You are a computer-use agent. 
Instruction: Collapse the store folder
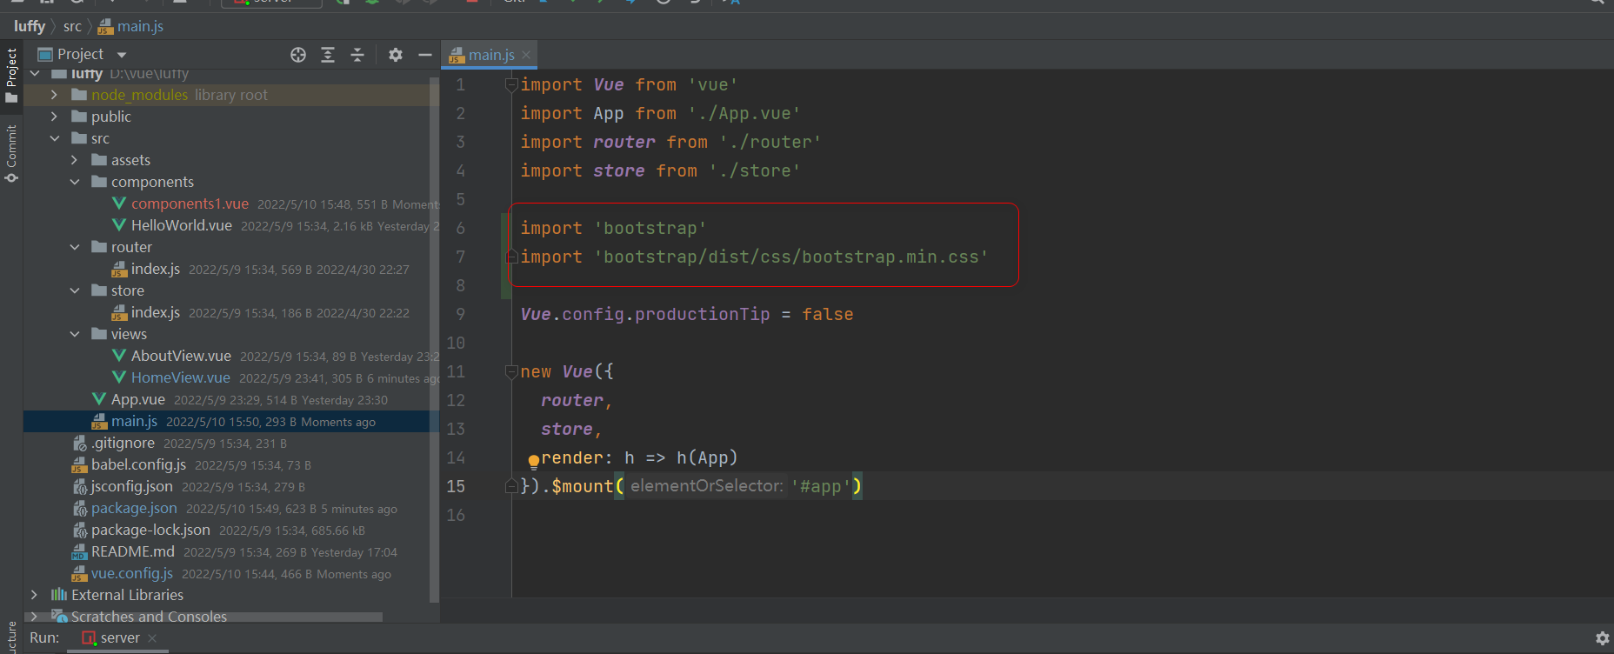(x=74, y=290)
